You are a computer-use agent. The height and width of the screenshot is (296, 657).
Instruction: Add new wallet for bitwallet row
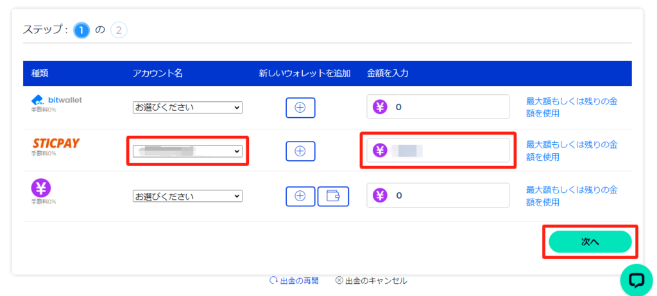pyautogui.click(x=300, y=108)
